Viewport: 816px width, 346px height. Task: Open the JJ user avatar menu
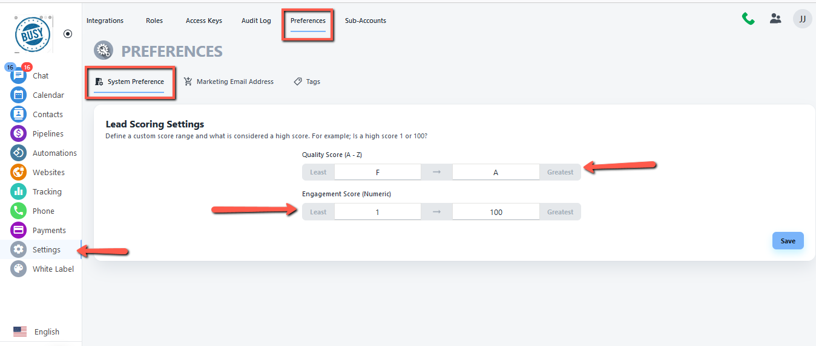tap(803, 19)
